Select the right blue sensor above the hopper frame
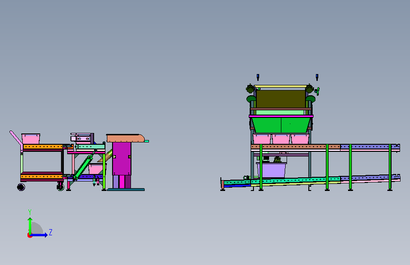410x265 pixels. 317,77
